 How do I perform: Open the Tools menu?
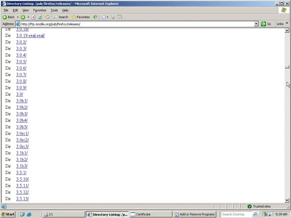[54, 10]
